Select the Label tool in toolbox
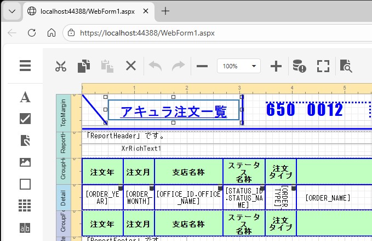The width and height of the screenshot is (372, 241). pyautogui.click(x=25, y=97)
